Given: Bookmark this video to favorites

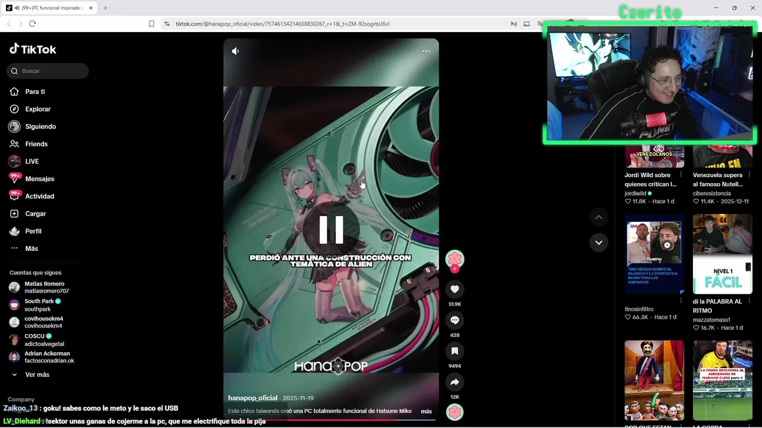Looking at the screenshot, I should click(x=455, y=351).
